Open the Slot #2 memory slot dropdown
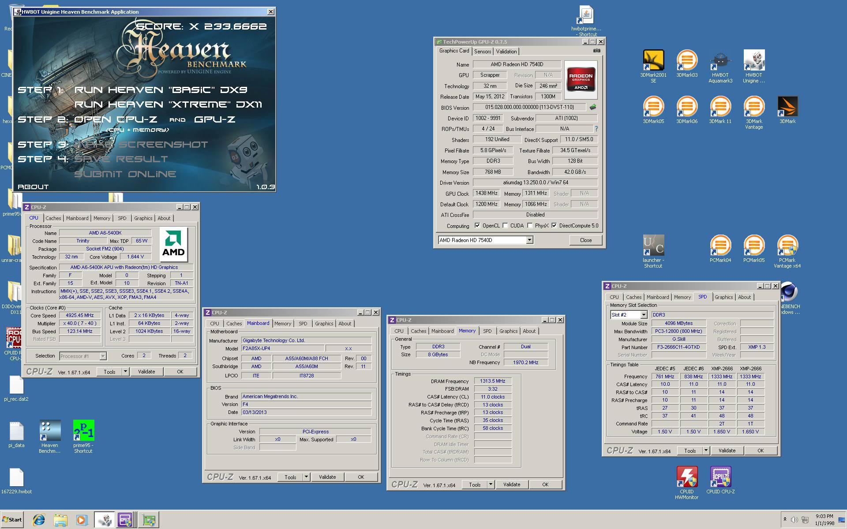The image size is (847, 529). coord(643,315)
